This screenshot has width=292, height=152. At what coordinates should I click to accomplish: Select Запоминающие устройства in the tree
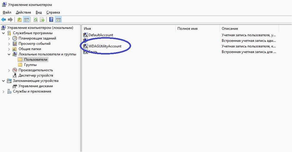35,81
